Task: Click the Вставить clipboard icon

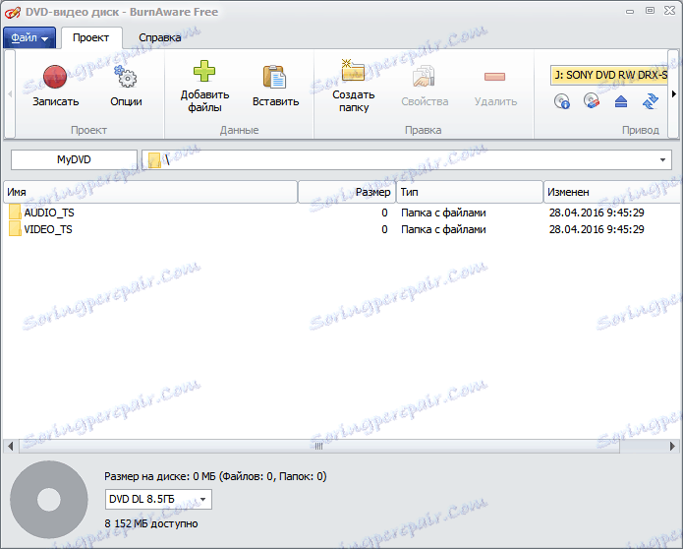Action: pos(275,77)
